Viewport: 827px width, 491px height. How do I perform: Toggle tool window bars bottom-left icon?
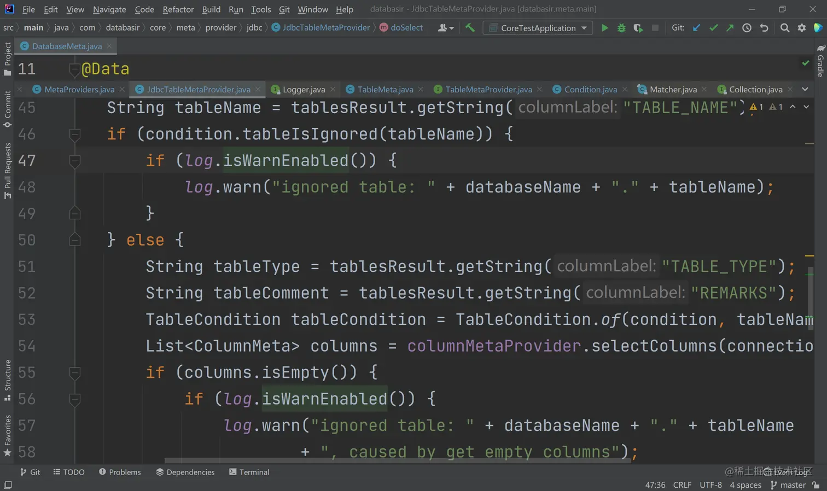pos(8,485)
